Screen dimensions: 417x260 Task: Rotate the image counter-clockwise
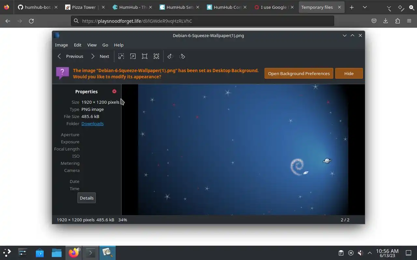pos(170,56)
